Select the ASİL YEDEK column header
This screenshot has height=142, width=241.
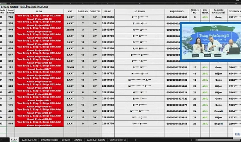[x=205, y=12]
